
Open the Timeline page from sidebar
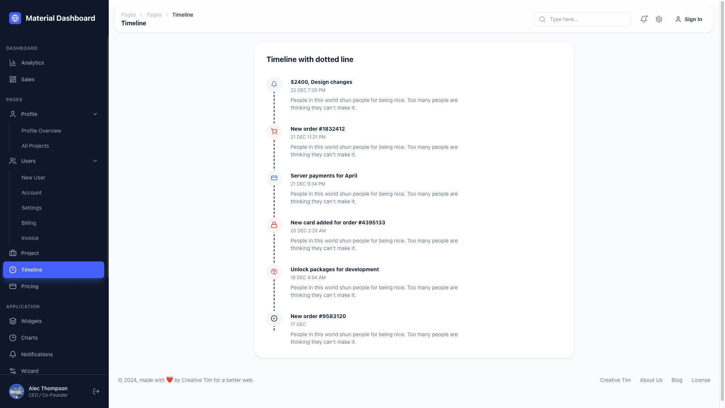pos(53,270)
